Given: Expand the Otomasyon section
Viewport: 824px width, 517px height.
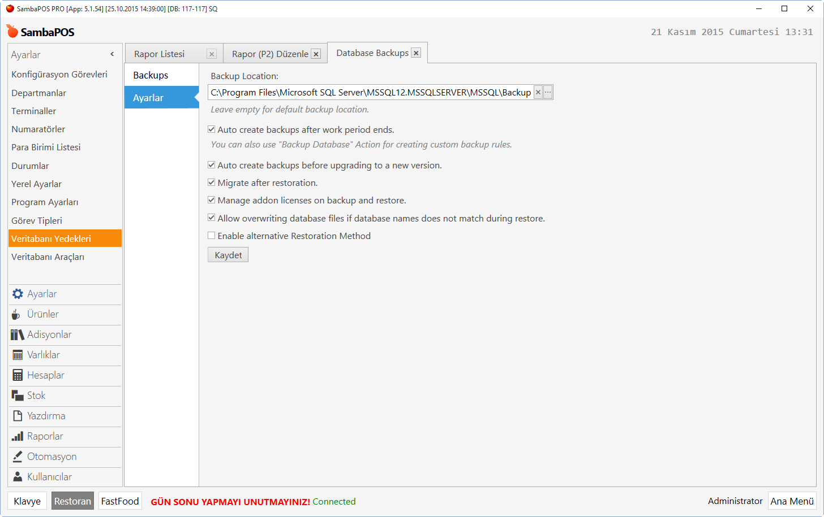Looking at the screenshot, I should point(51,457).
